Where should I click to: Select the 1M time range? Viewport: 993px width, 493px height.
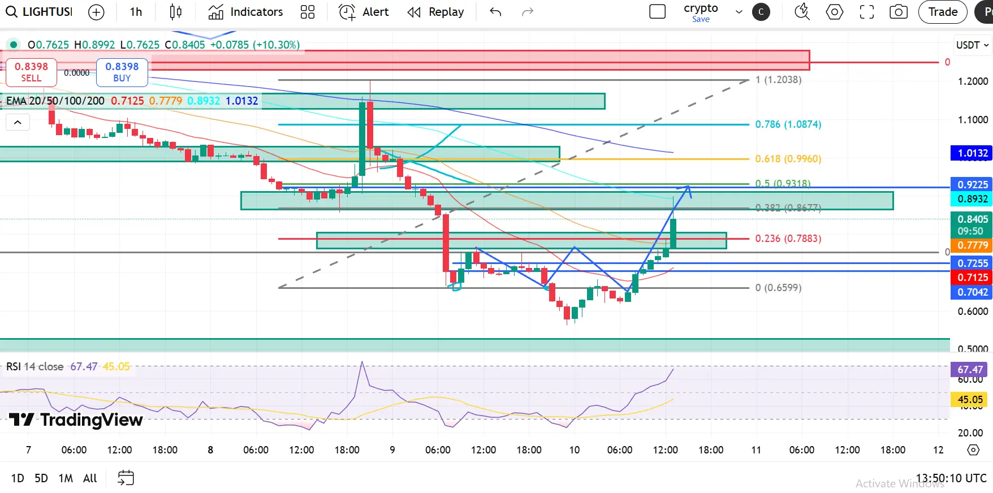coord(66,478)
